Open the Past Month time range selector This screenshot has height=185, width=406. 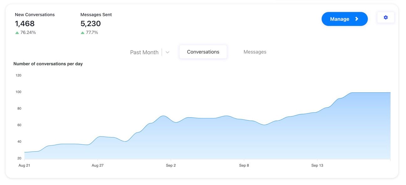[x=144, y=52]
